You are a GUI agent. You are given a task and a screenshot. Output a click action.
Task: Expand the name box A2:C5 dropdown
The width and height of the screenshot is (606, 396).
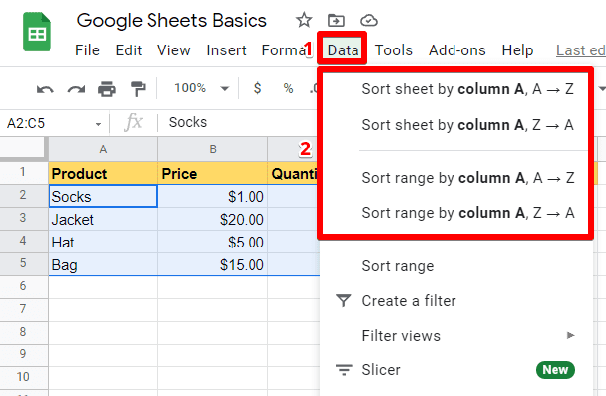pos(98,123)
